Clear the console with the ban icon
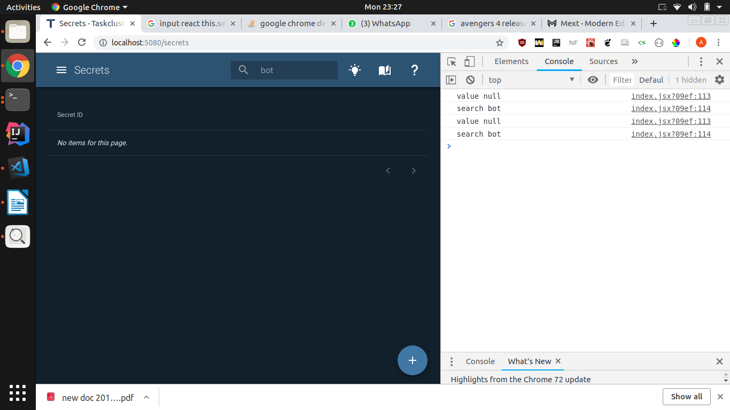The height and width of the screenshot is (410, 730). coord(470,80)
